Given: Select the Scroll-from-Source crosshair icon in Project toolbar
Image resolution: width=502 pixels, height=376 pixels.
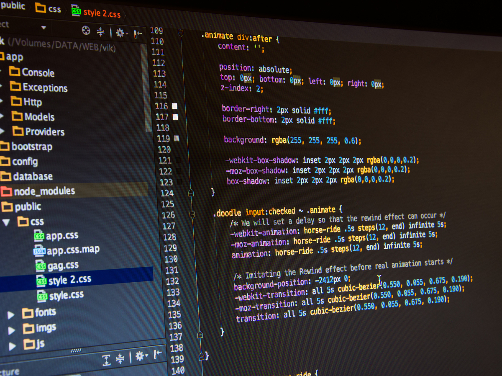Looking at the screenshot, I should (86, 31).
